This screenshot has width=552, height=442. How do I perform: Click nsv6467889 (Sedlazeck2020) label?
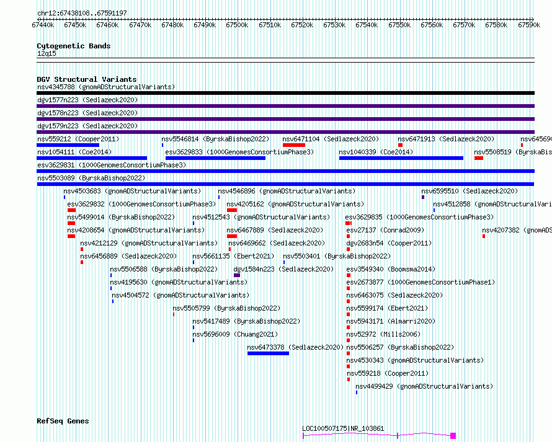point(275,230)
